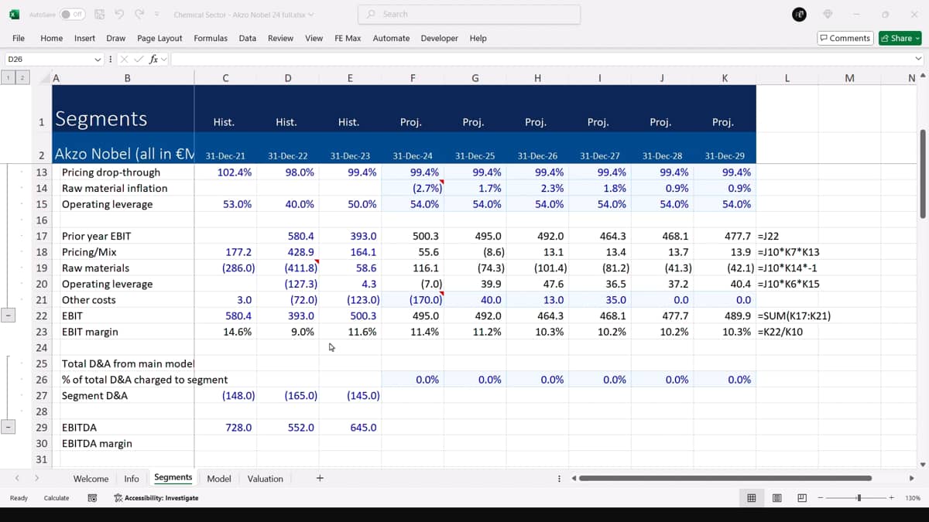This screenshot has width=929, height=522.
Task: Click the Search box in the title bar
Action: point(469,15)
